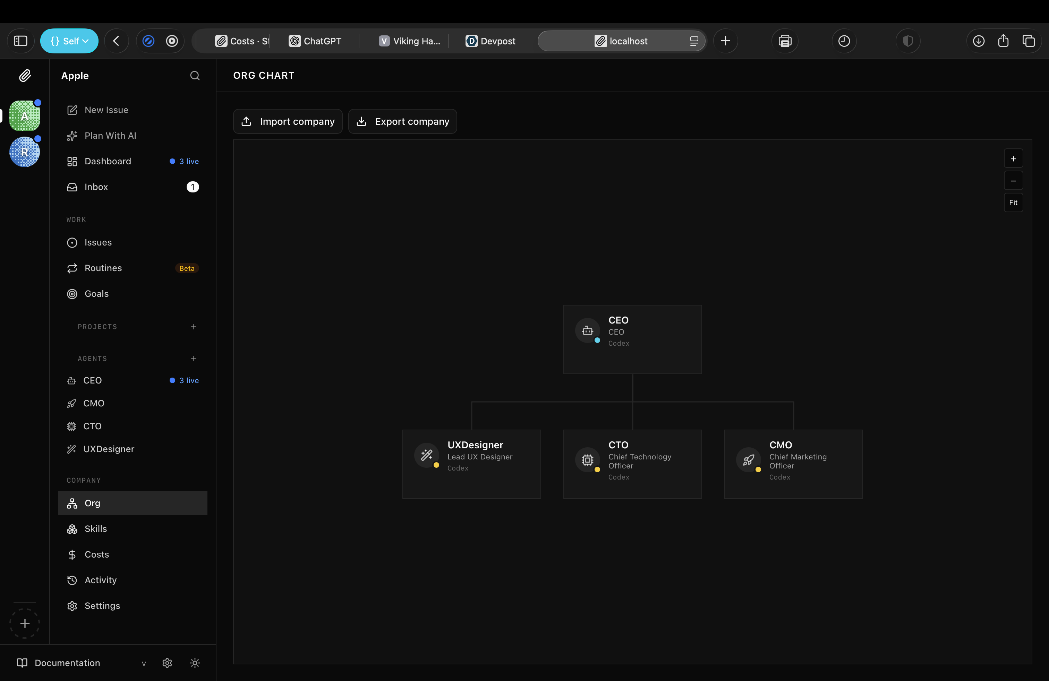Open the paperclip app logo icon

click(25, 76)
